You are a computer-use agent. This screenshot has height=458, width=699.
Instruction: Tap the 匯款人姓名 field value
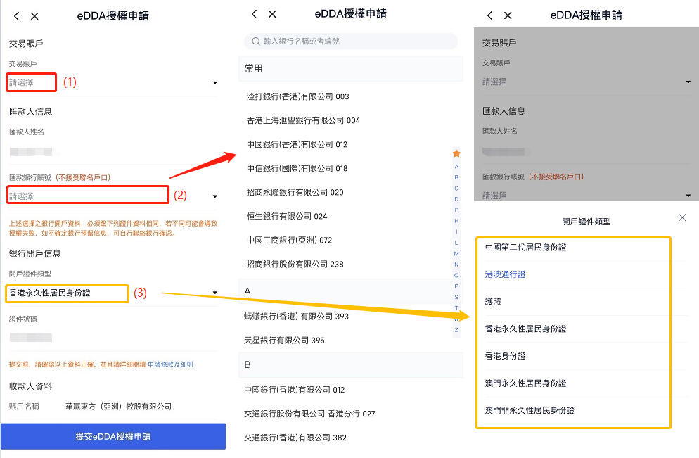pyautogui.click(x=31, y=152)
